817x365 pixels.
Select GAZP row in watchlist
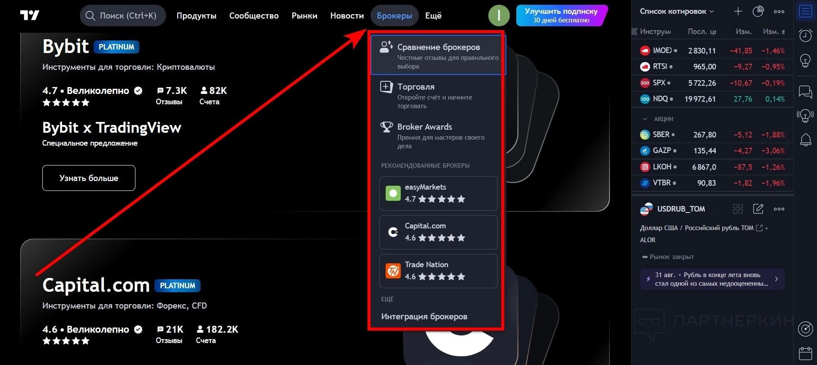coord(712,150)
